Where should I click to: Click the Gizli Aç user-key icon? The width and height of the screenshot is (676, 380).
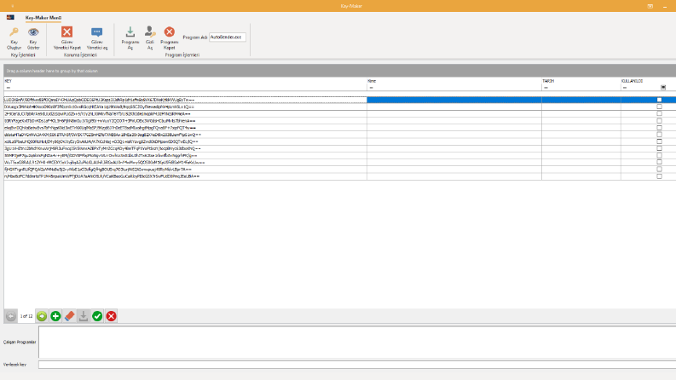(x=149, y=32)
